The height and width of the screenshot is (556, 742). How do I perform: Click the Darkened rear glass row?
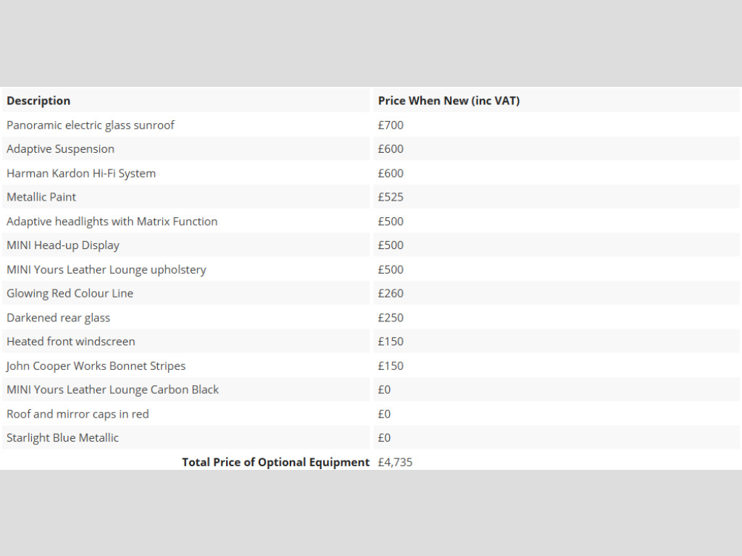[x=371, y=317]
